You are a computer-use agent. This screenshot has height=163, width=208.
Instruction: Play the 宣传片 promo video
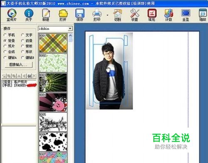12,15
